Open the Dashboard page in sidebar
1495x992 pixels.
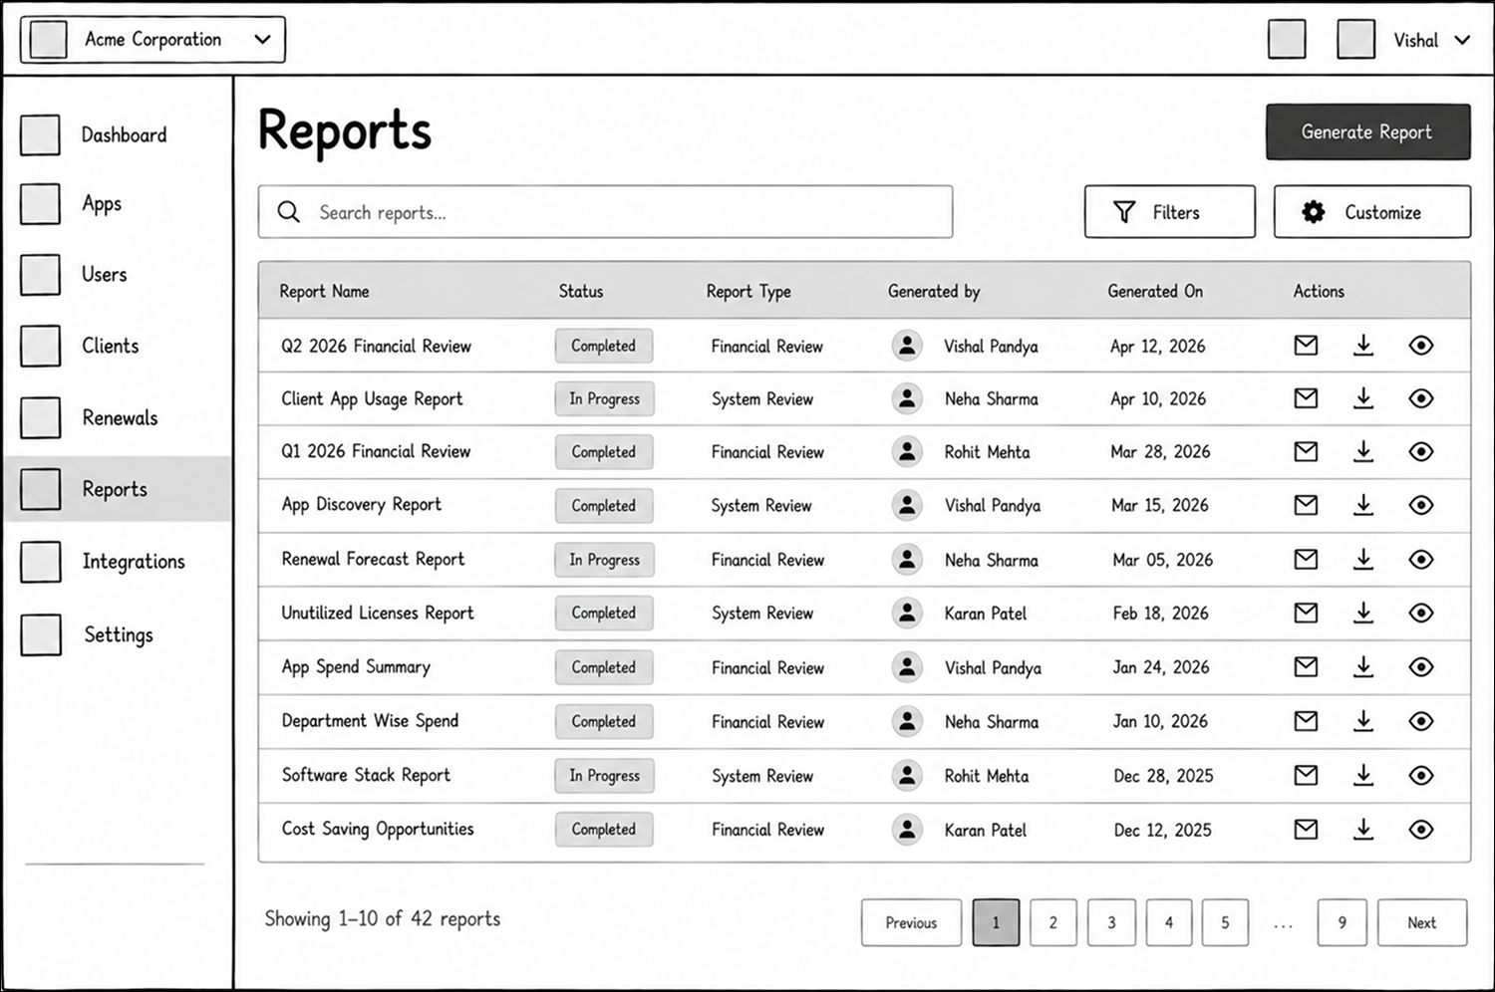click(x=118, y=134)
